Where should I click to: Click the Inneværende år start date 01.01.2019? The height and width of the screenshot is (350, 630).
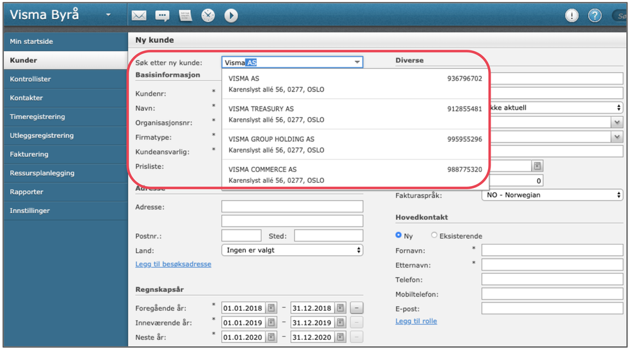click(x=243, y=323)
